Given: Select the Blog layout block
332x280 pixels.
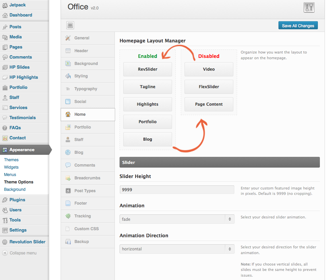Looking at the screenshot, I should point(147,139).
